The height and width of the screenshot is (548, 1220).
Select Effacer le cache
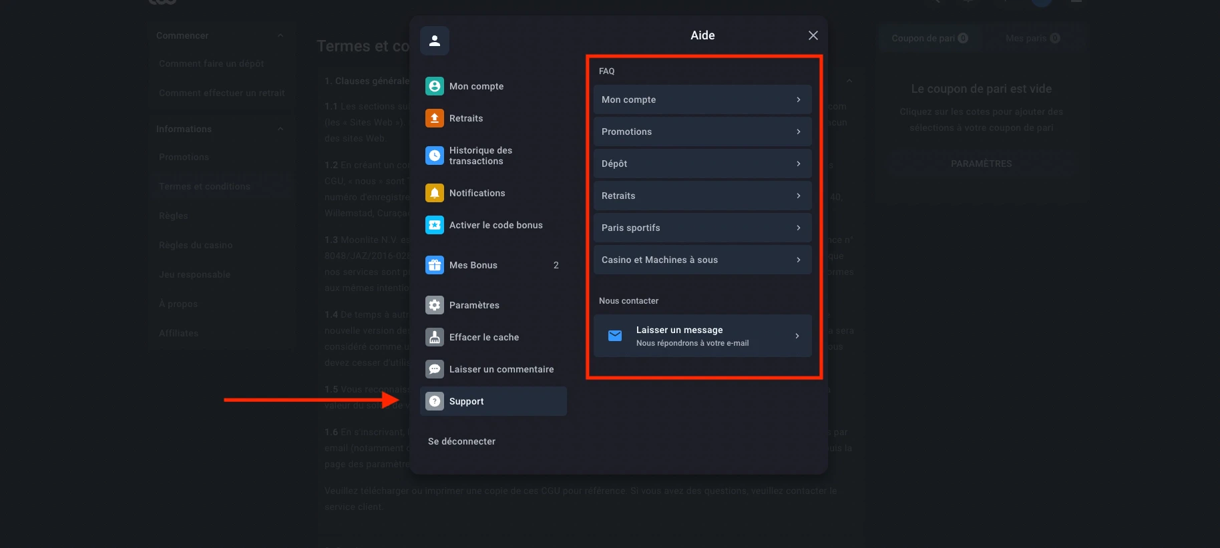click(x=493, y=337)
